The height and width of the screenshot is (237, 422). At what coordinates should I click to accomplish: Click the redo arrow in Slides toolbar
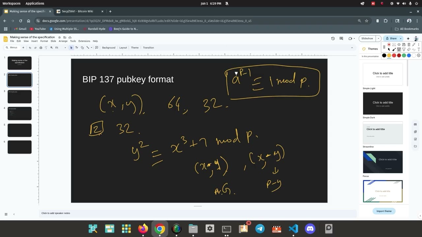[x=35, y=48]
